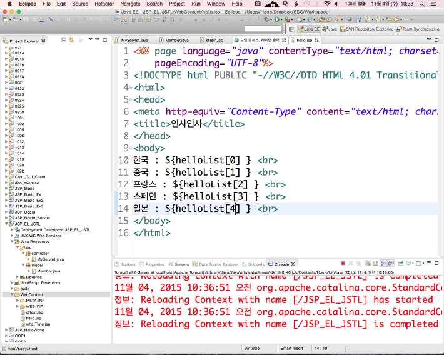Click the Back navigation arrow
444x355 pixels.
tap(396, 19)
